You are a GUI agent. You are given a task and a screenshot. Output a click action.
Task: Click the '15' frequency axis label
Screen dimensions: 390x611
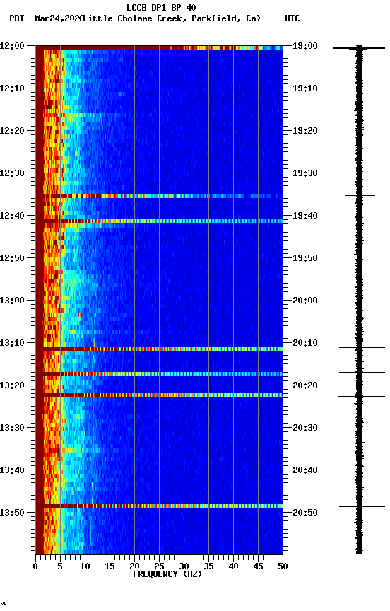pyautogui.click(x=110, y=566)
